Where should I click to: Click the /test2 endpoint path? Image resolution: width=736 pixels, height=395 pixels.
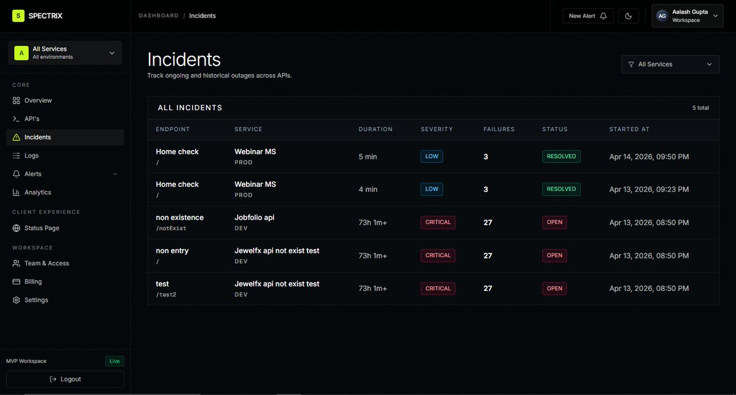pos(167,295)
